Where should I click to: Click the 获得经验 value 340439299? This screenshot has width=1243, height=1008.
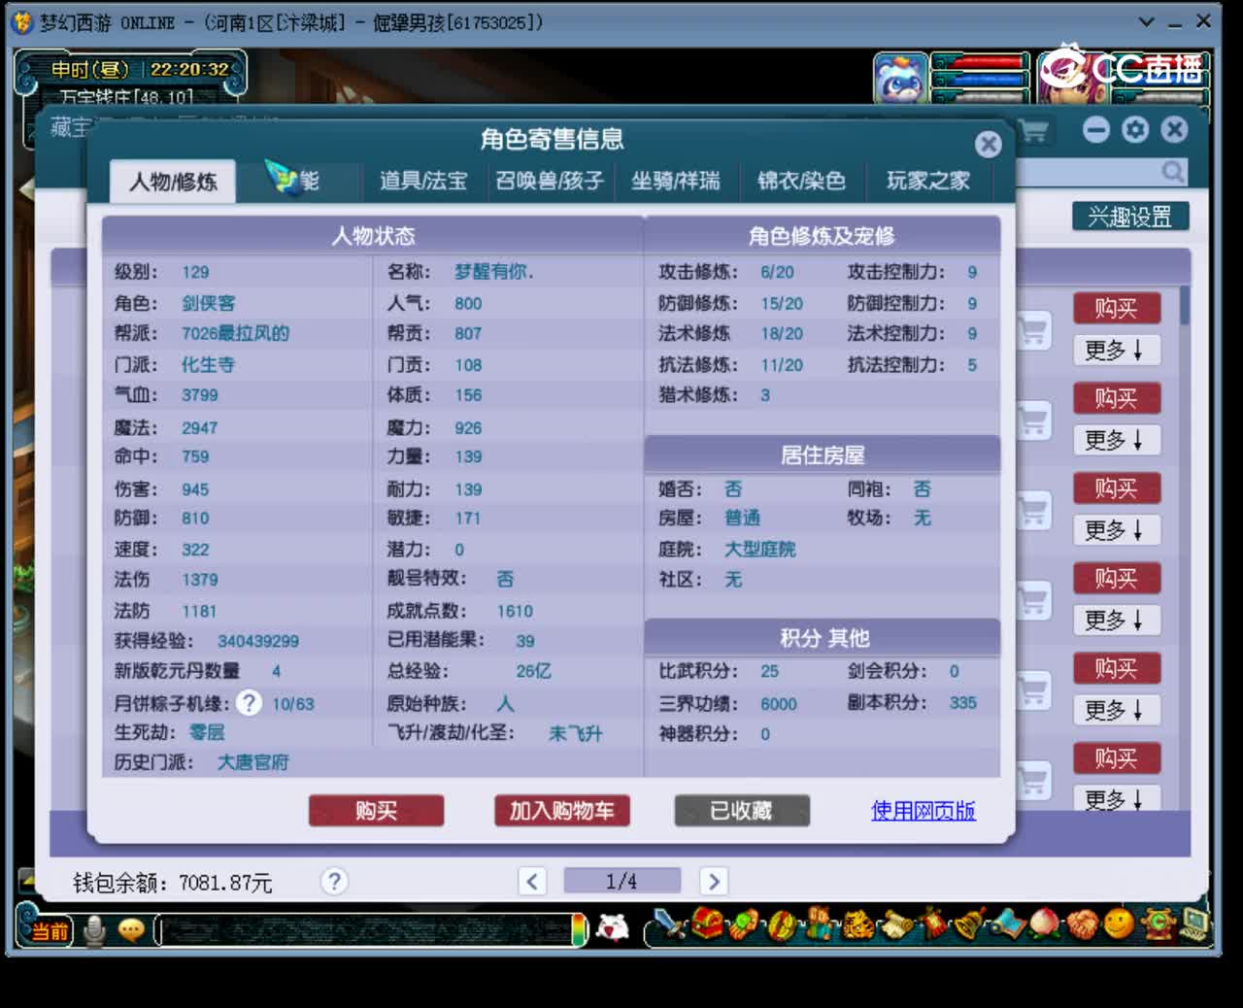click(258, 641)
